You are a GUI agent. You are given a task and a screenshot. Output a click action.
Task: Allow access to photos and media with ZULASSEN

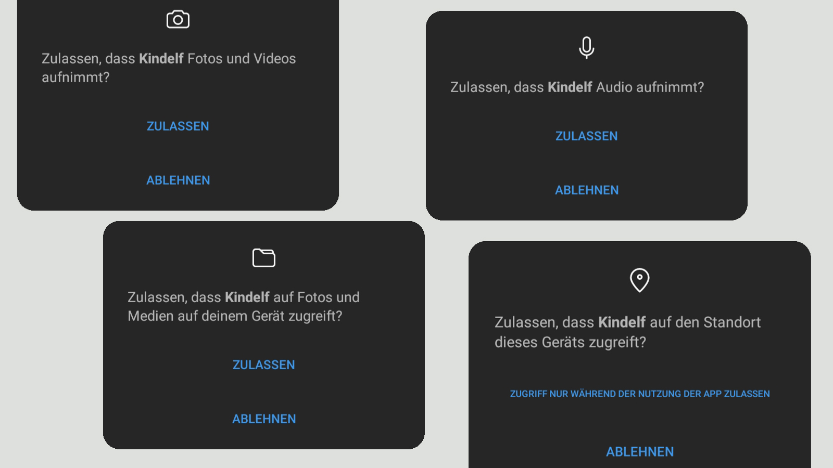(264, 365)
